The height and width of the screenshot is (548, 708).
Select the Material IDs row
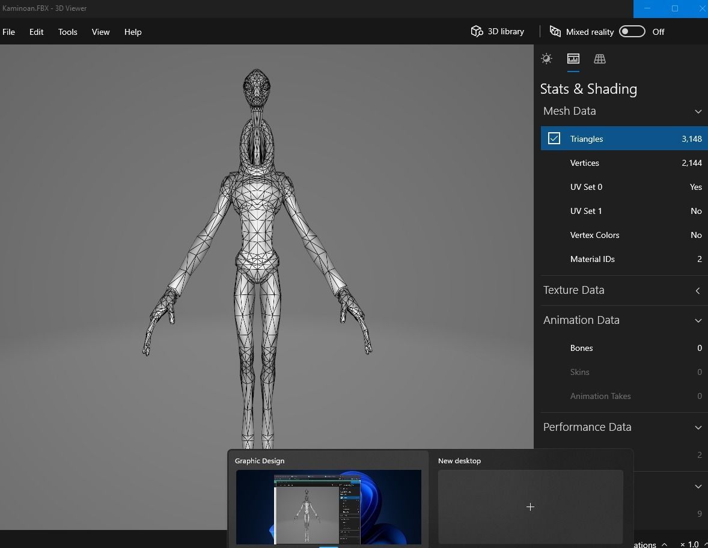624,259
